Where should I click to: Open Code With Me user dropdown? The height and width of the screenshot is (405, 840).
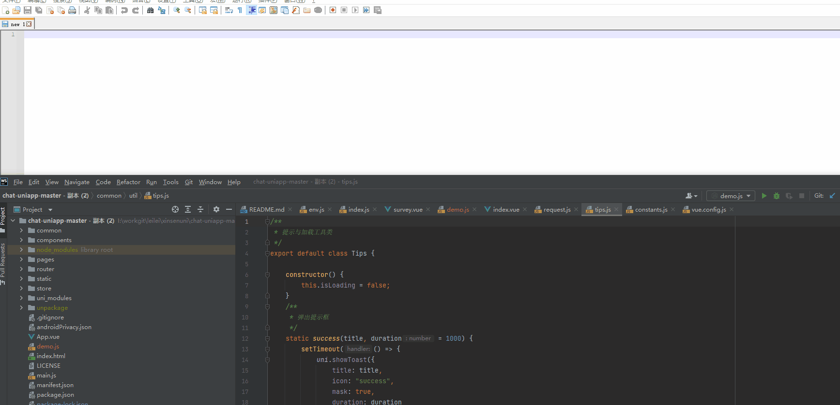point(691,196)
